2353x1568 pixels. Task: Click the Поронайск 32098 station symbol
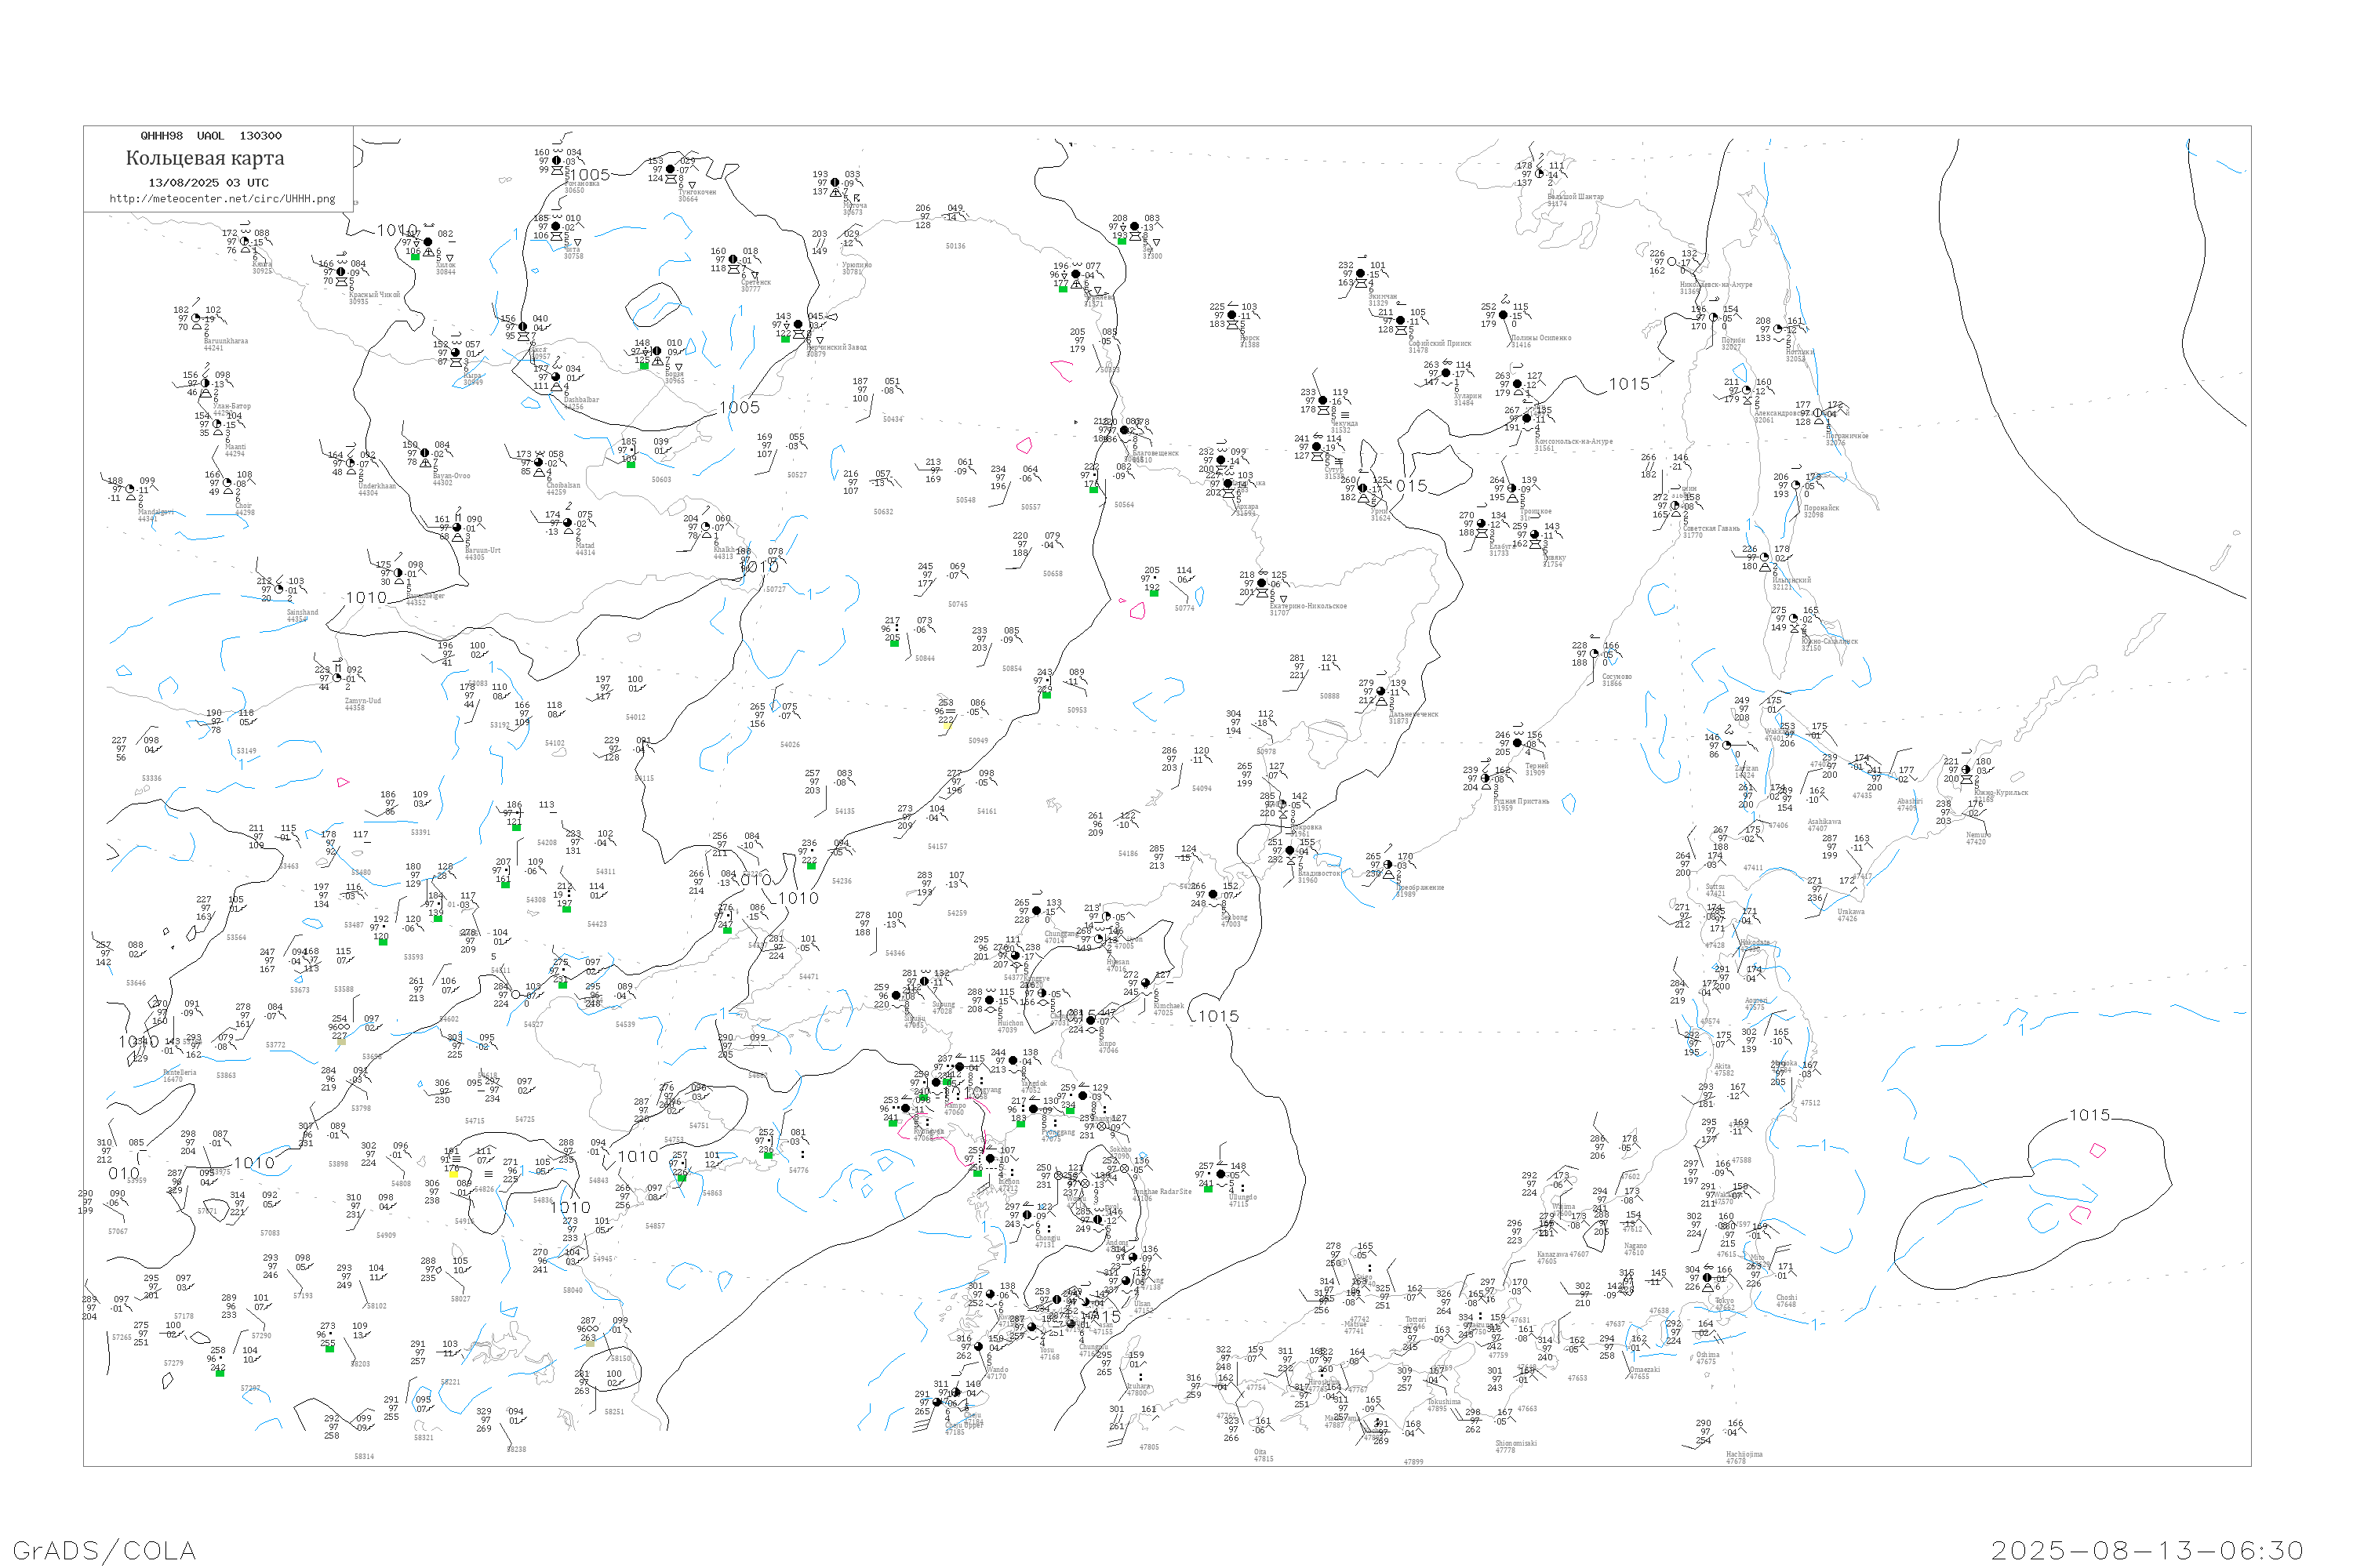(1796, 486)
